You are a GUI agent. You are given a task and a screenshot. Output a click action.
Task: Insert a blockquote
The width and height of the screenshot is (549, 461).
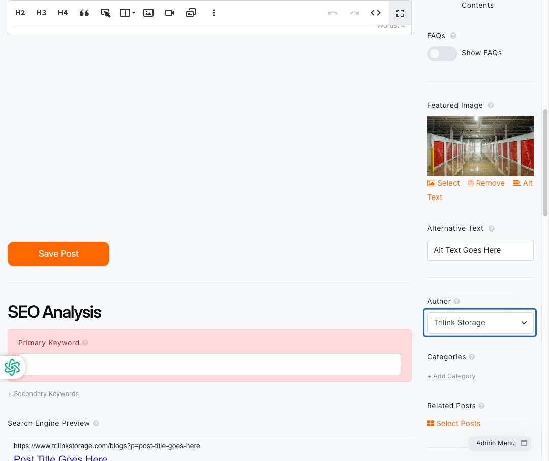[x=84, y=13]
